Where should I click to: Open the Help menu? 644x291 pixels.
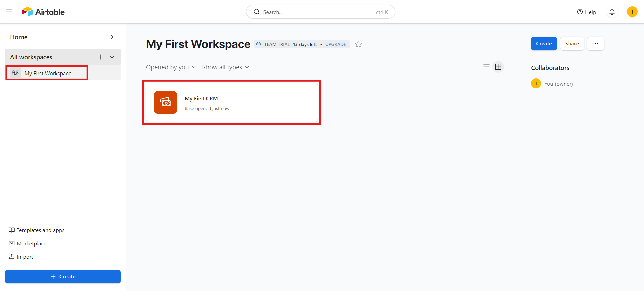pos(586,12)
